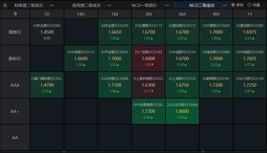This screenshot has width=267, height=153.
Task: Open the 25中信银行CD306 cell
Action: click(x=250, y=58)
